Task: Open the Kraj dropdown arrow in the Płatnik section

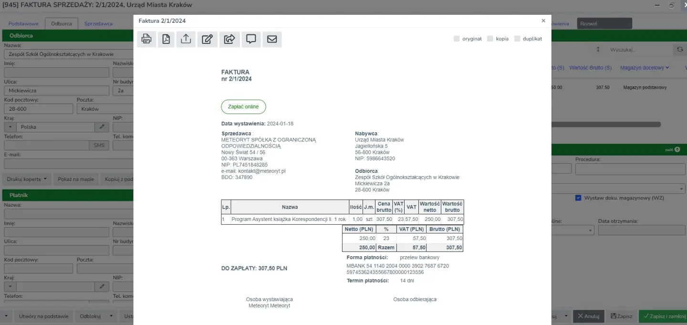Action: coord(10,287)
